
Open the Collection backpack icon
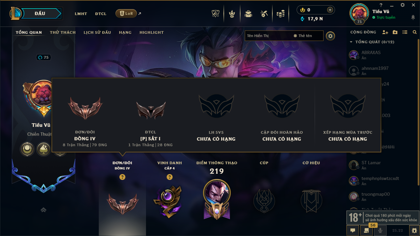coord(248,14)
